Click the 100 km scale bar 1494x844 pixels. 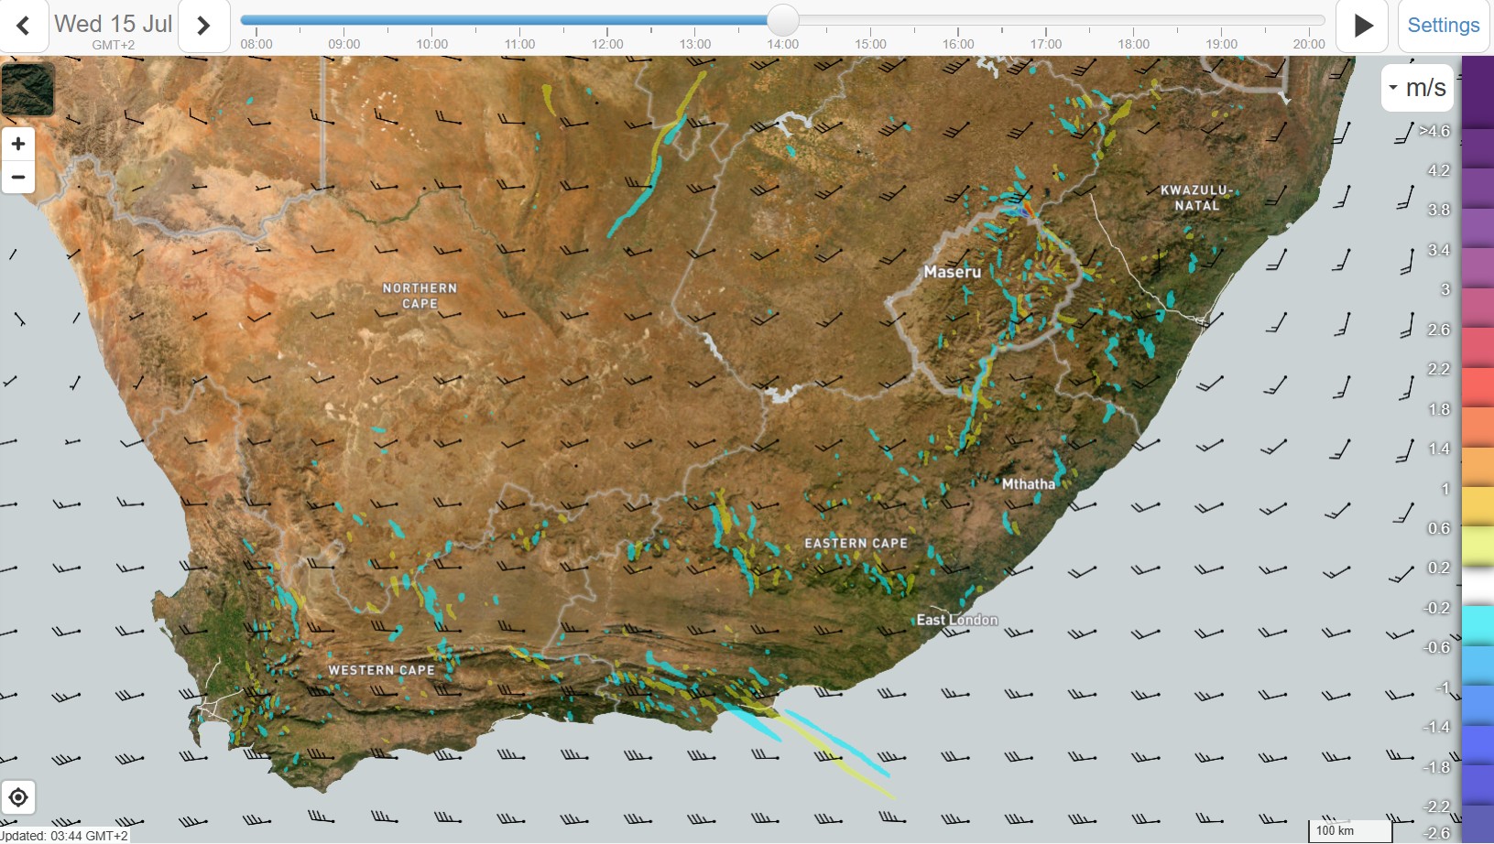(x=1350, y=831)
